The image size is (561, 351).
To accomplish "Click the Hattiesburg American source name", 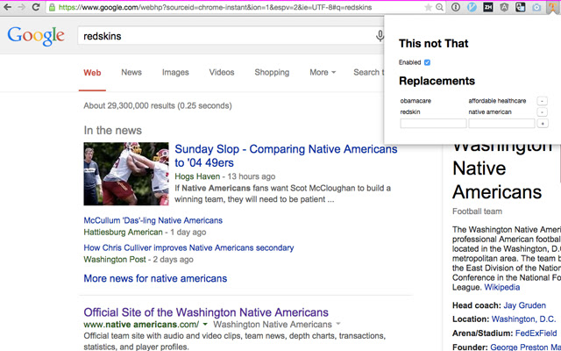I will 123,232.
